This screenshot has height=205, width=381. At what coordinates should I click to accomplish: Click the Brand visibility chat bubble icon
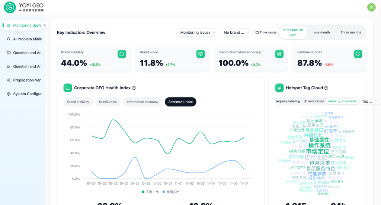tap(122, 54)
